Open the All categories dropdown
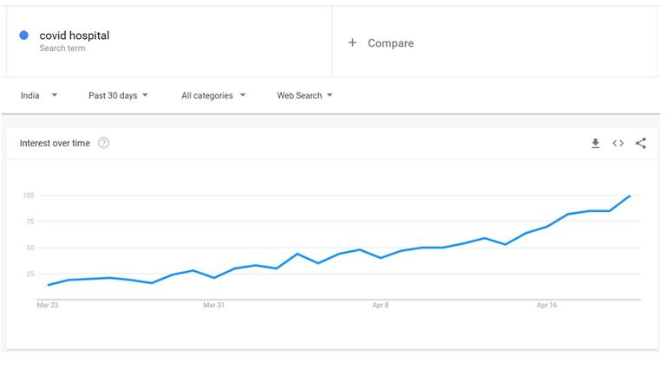666x374 pixels. tap(213, 95)
